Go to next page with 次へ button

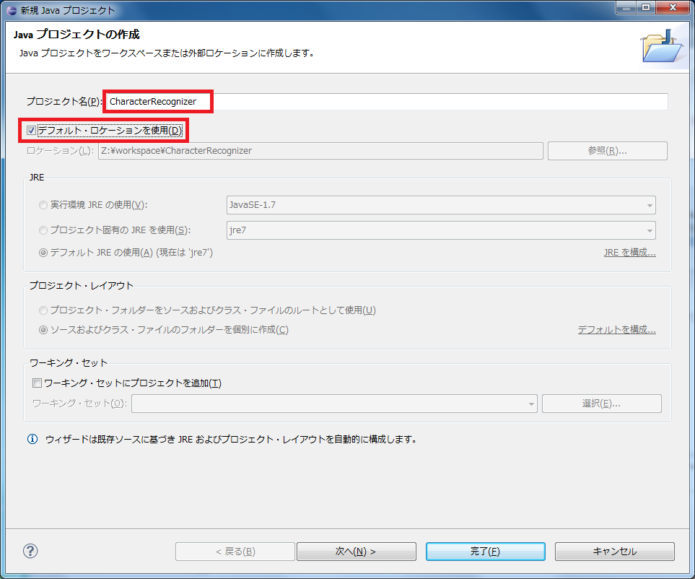tap(356, 552)
